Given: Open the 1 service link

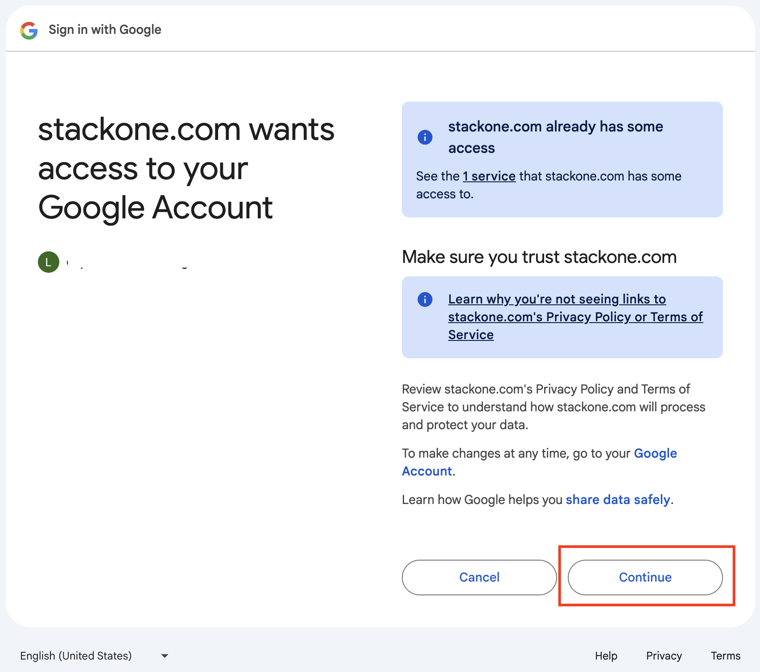Looking at the screenshot, I should [488, 176].
